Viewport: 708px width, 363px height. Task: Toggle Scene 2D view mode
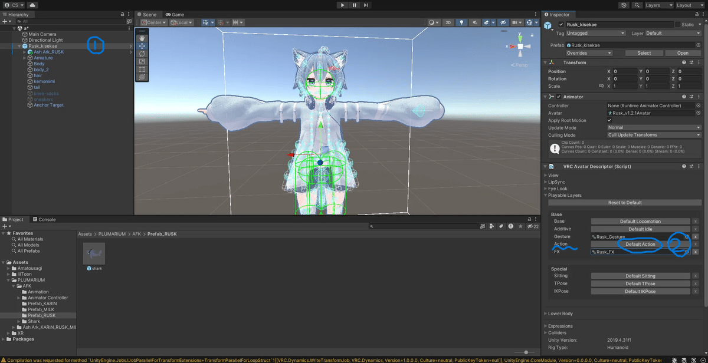click(x=448, y=22)
